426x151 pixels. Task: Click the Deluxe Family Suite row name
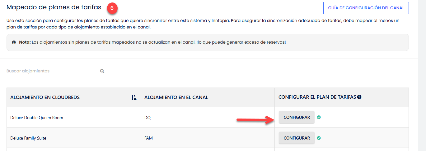(x=28, y=138)
